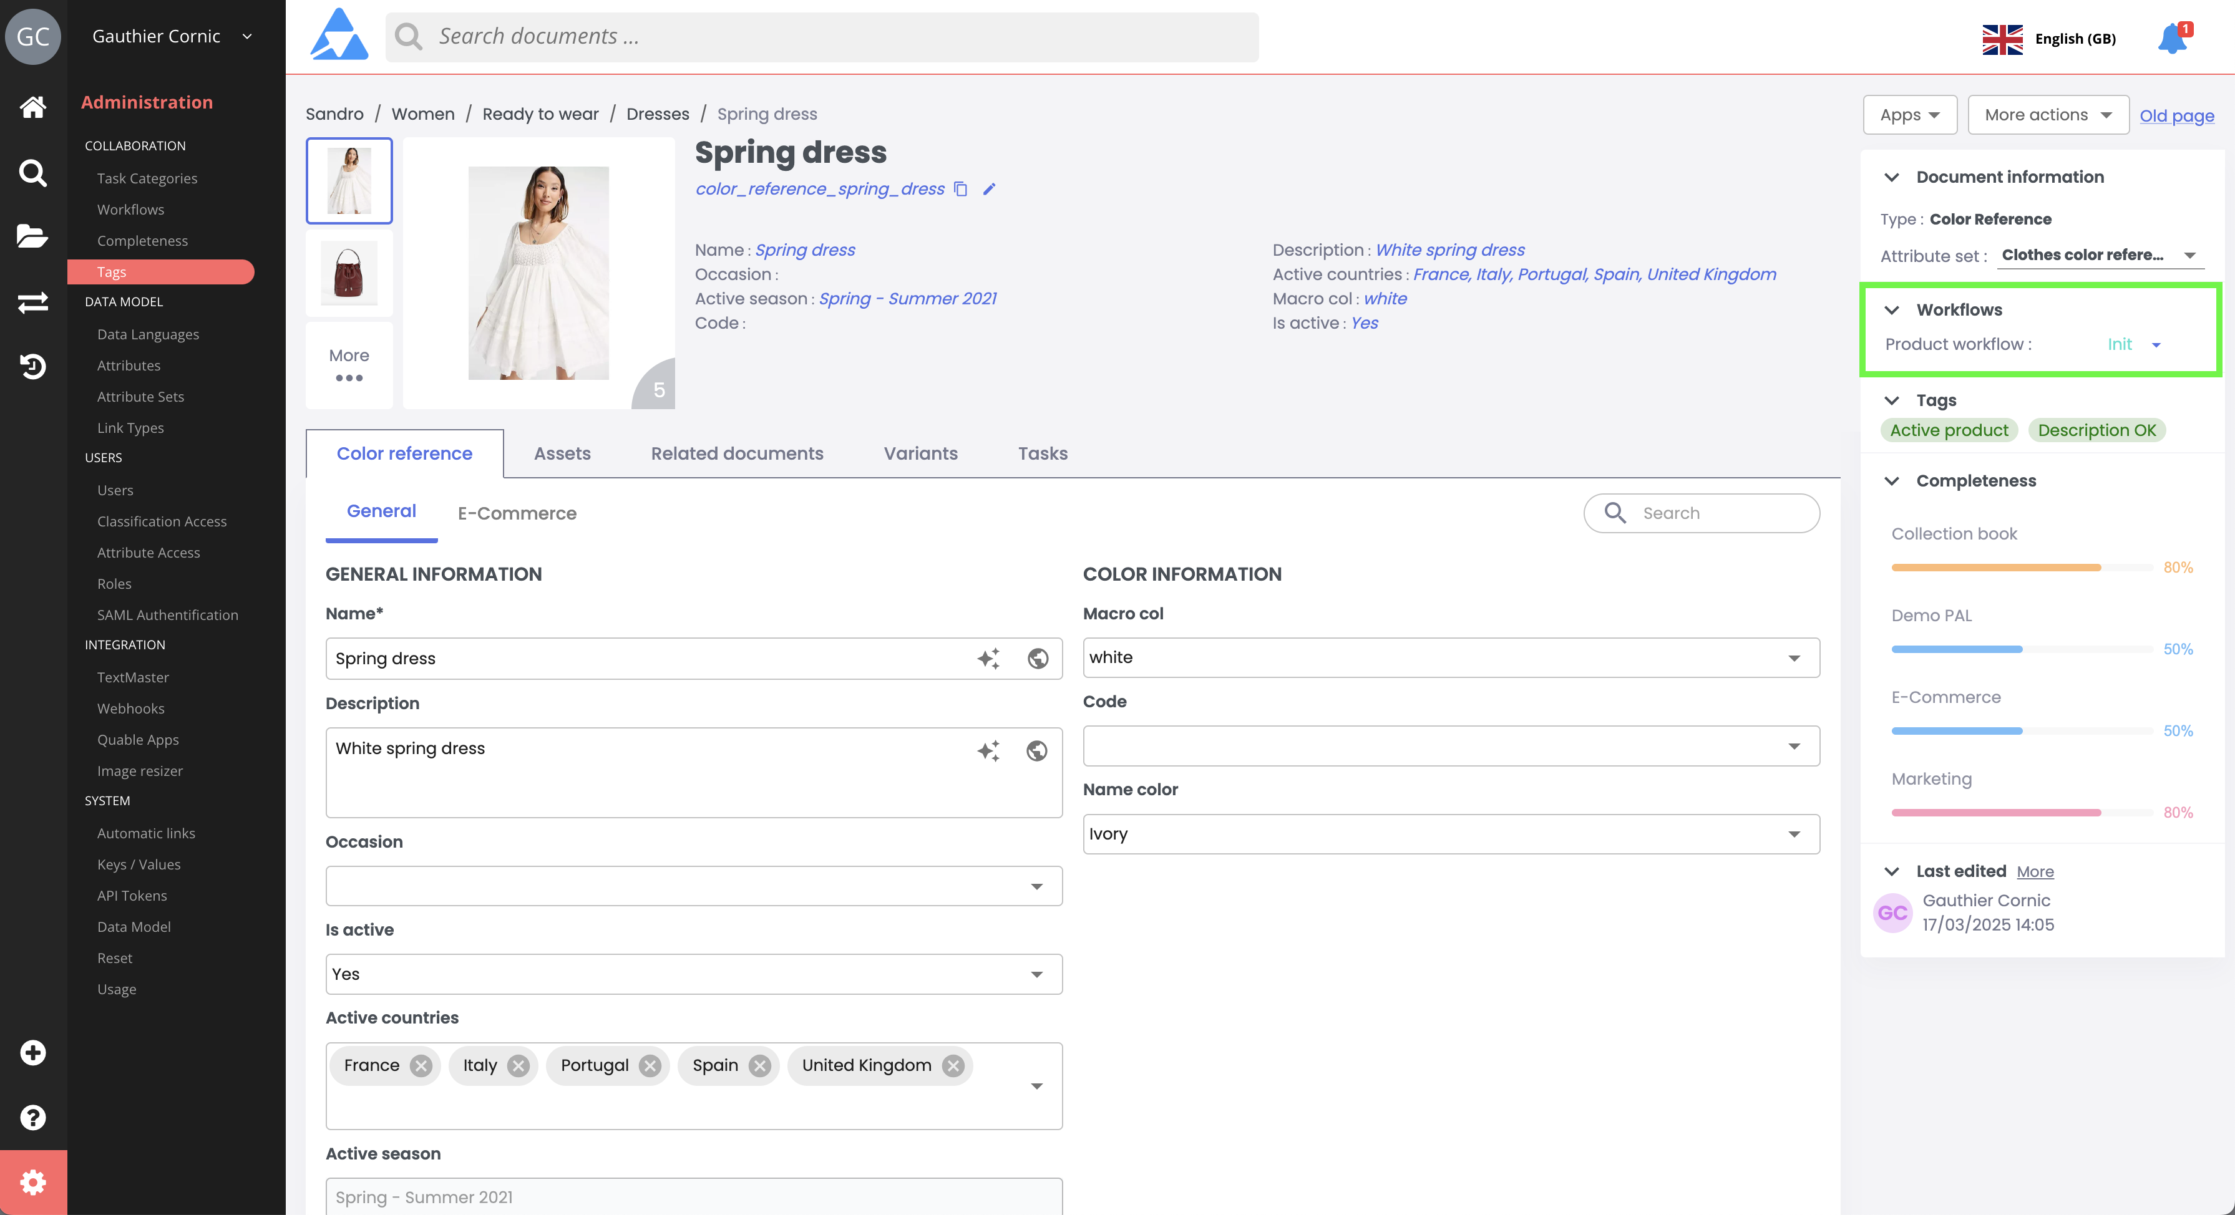Switch to the Variants tab
The image size is (2235, 1215).
[920, 453]
